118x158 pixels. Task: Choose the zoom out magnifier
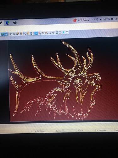(x=14, y=34)
